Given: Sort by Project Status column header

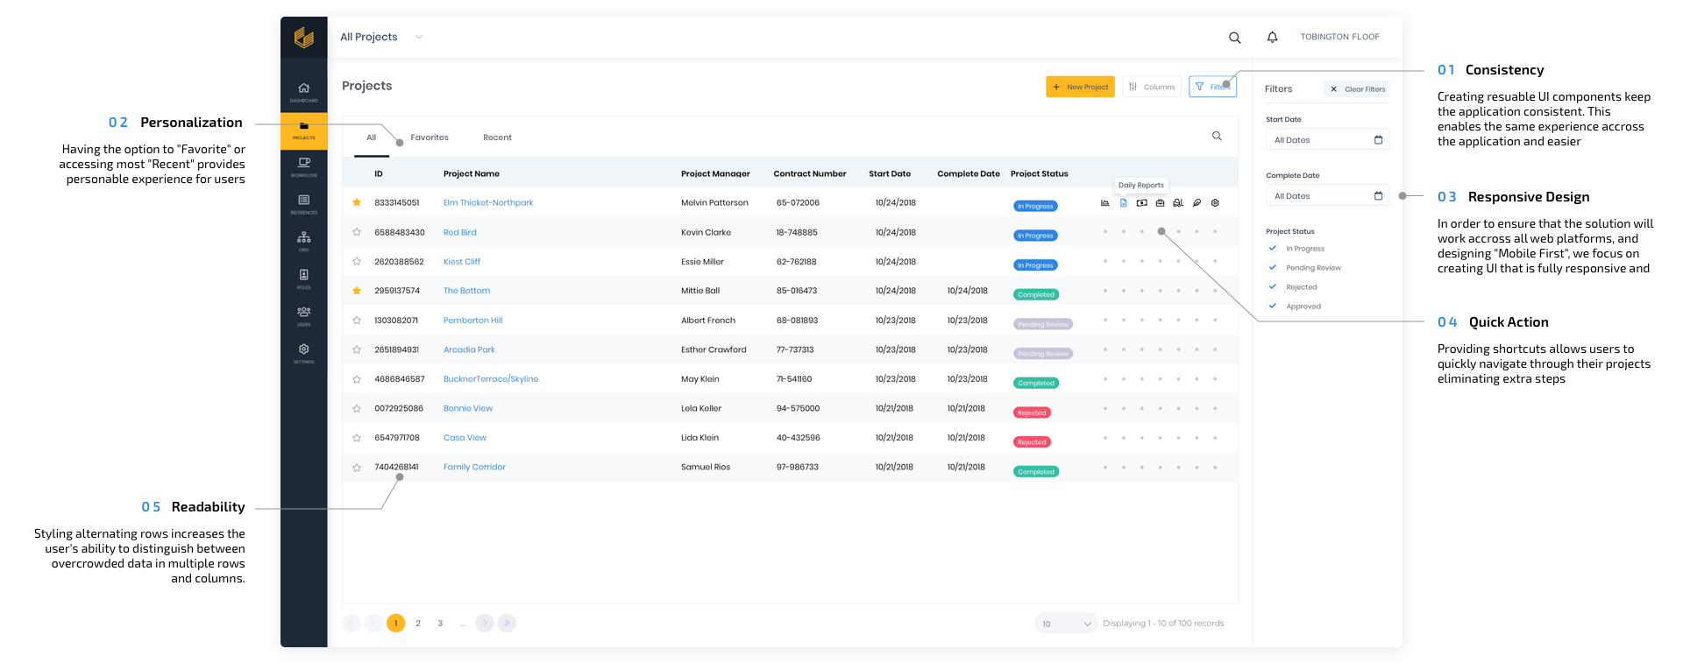Looking at the screenshot, I should pyautogui.click(x=1040, y=174).
